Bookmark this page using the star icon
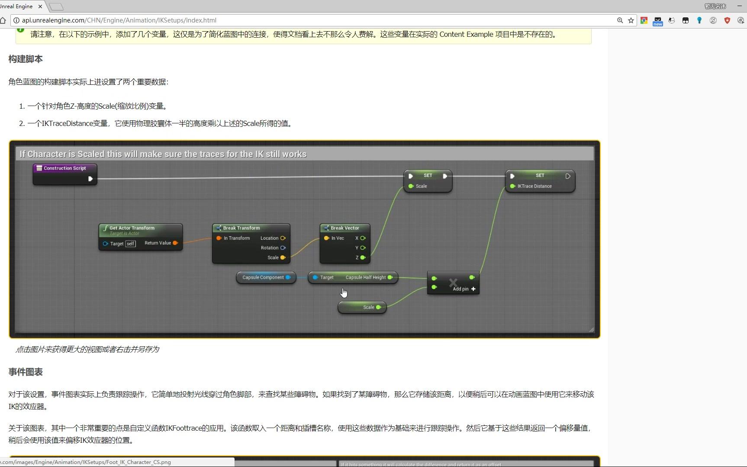The height and width of the screenshot is (467, 747). 631,20
